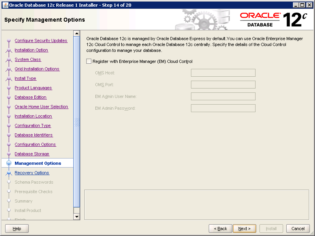
Task: Go to Configuration Options step
Action: pos(35,144)
